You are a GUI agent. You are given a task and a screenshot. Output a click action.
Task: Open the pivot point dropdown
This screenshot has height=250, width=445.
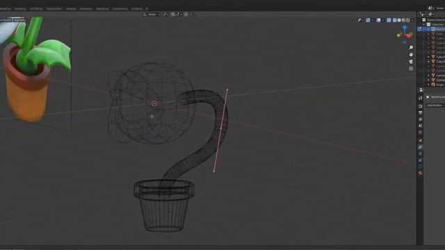[165, 14]
